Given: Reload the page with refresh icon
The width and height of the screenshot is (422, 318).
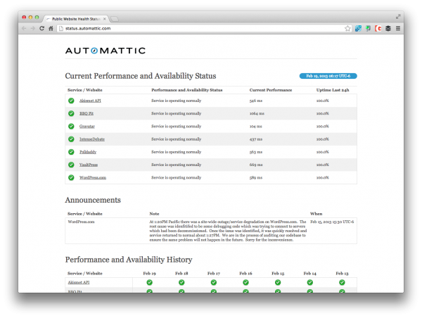Looking at the screenshot, I should pyautogui.click(x=41, y=28).
